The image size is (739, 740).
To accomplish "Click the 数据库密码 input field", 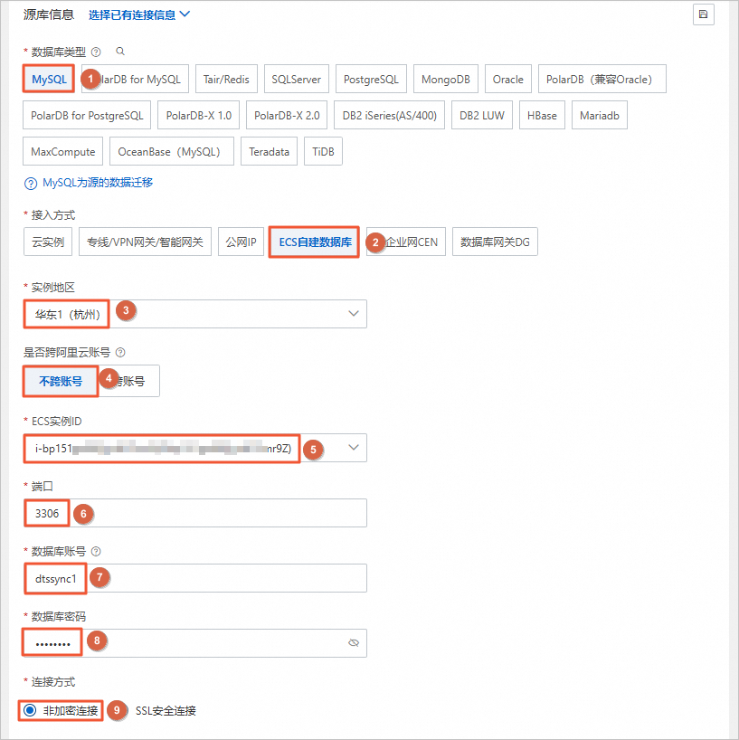I will tap(194, 643).
